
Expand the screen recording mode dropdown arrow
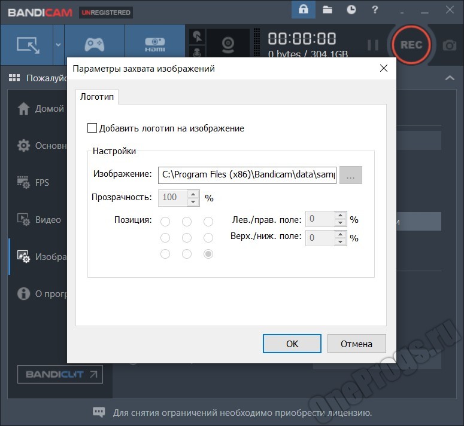coord(58,44)
